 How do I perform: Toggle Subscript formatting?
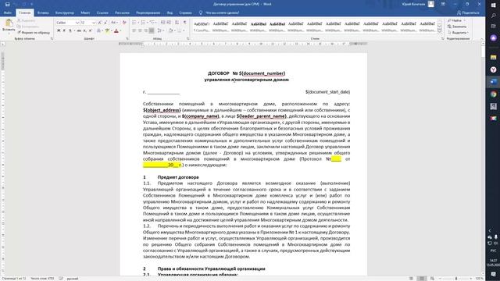coord(85,30)
